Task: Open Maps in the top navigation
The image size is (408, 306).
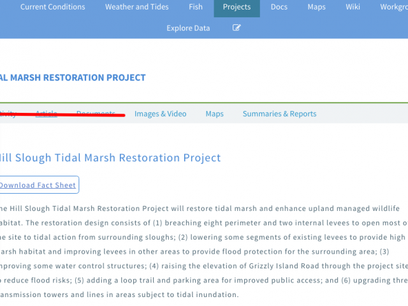Action: click(316, 7)
